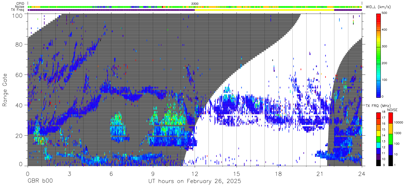
Task: Click the x-axis tick label 3
Action: 69,173
